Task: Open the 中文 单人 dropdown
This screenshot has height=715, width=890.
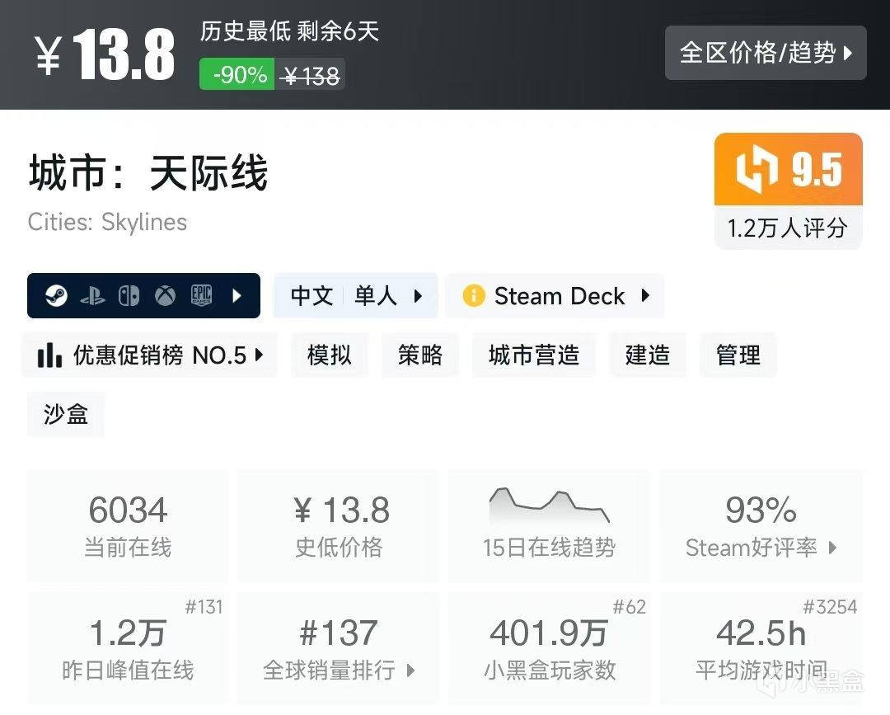Action: pyautogui.click(x=355, y=295)
